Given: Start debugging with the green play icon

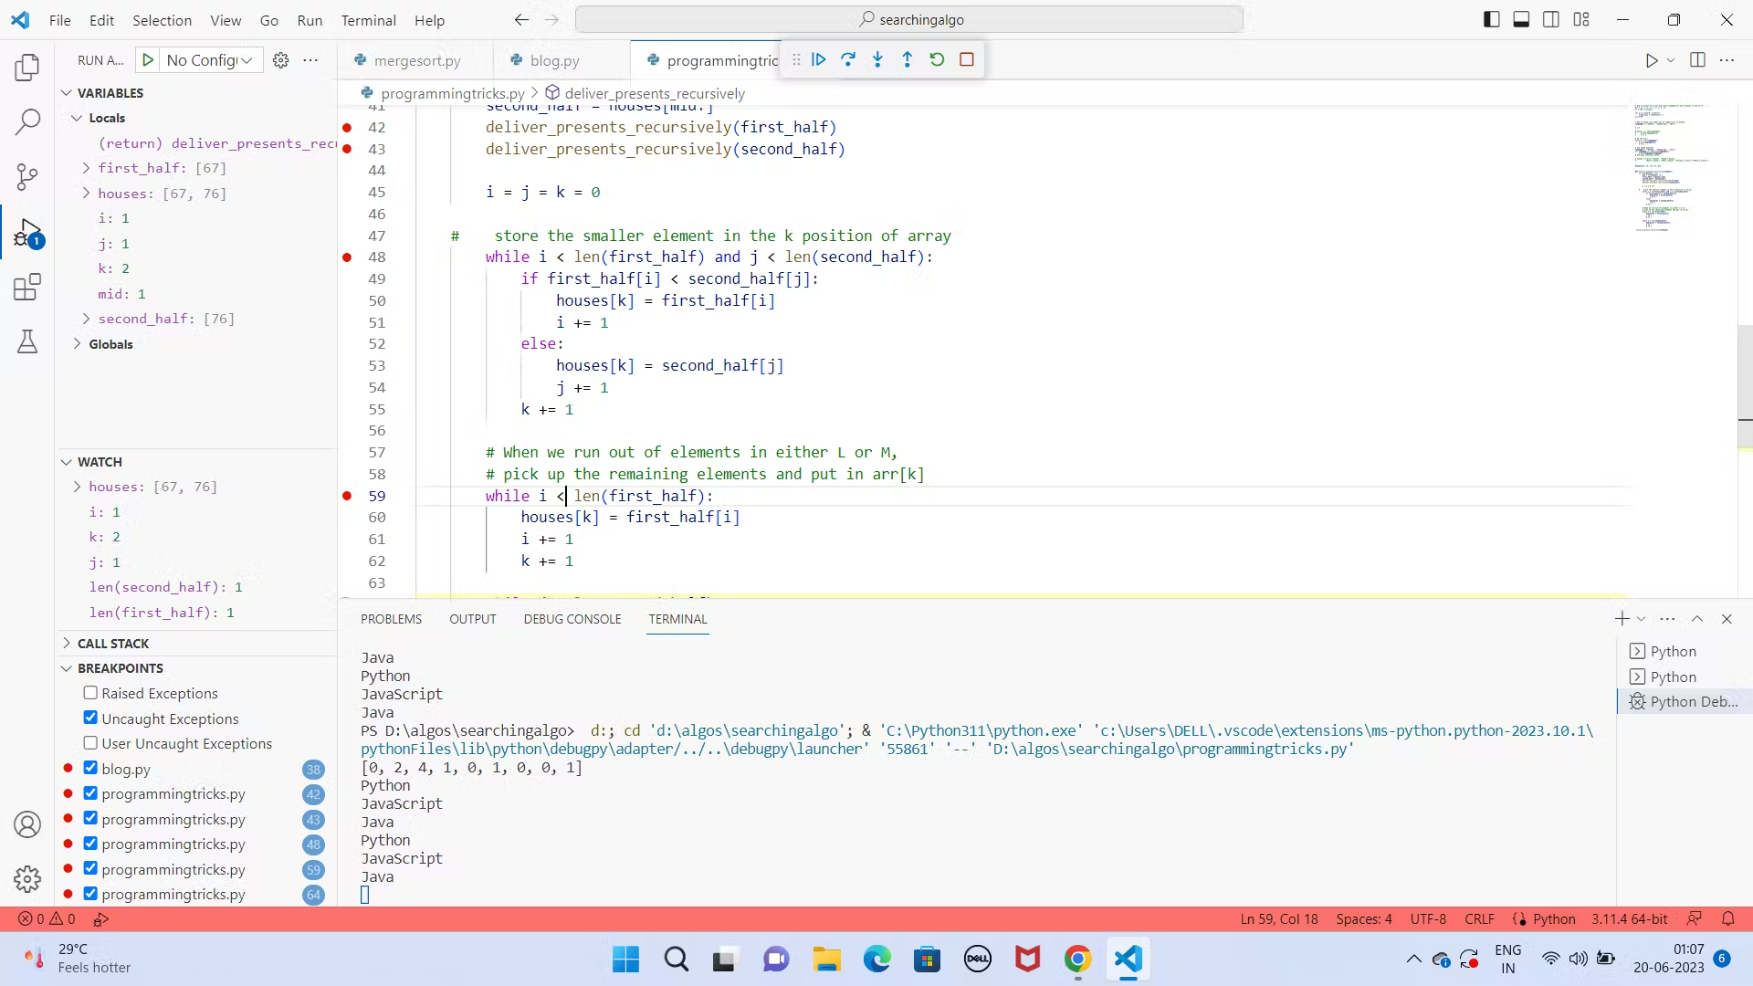Looking at the screenshot, I should [148, 60].
